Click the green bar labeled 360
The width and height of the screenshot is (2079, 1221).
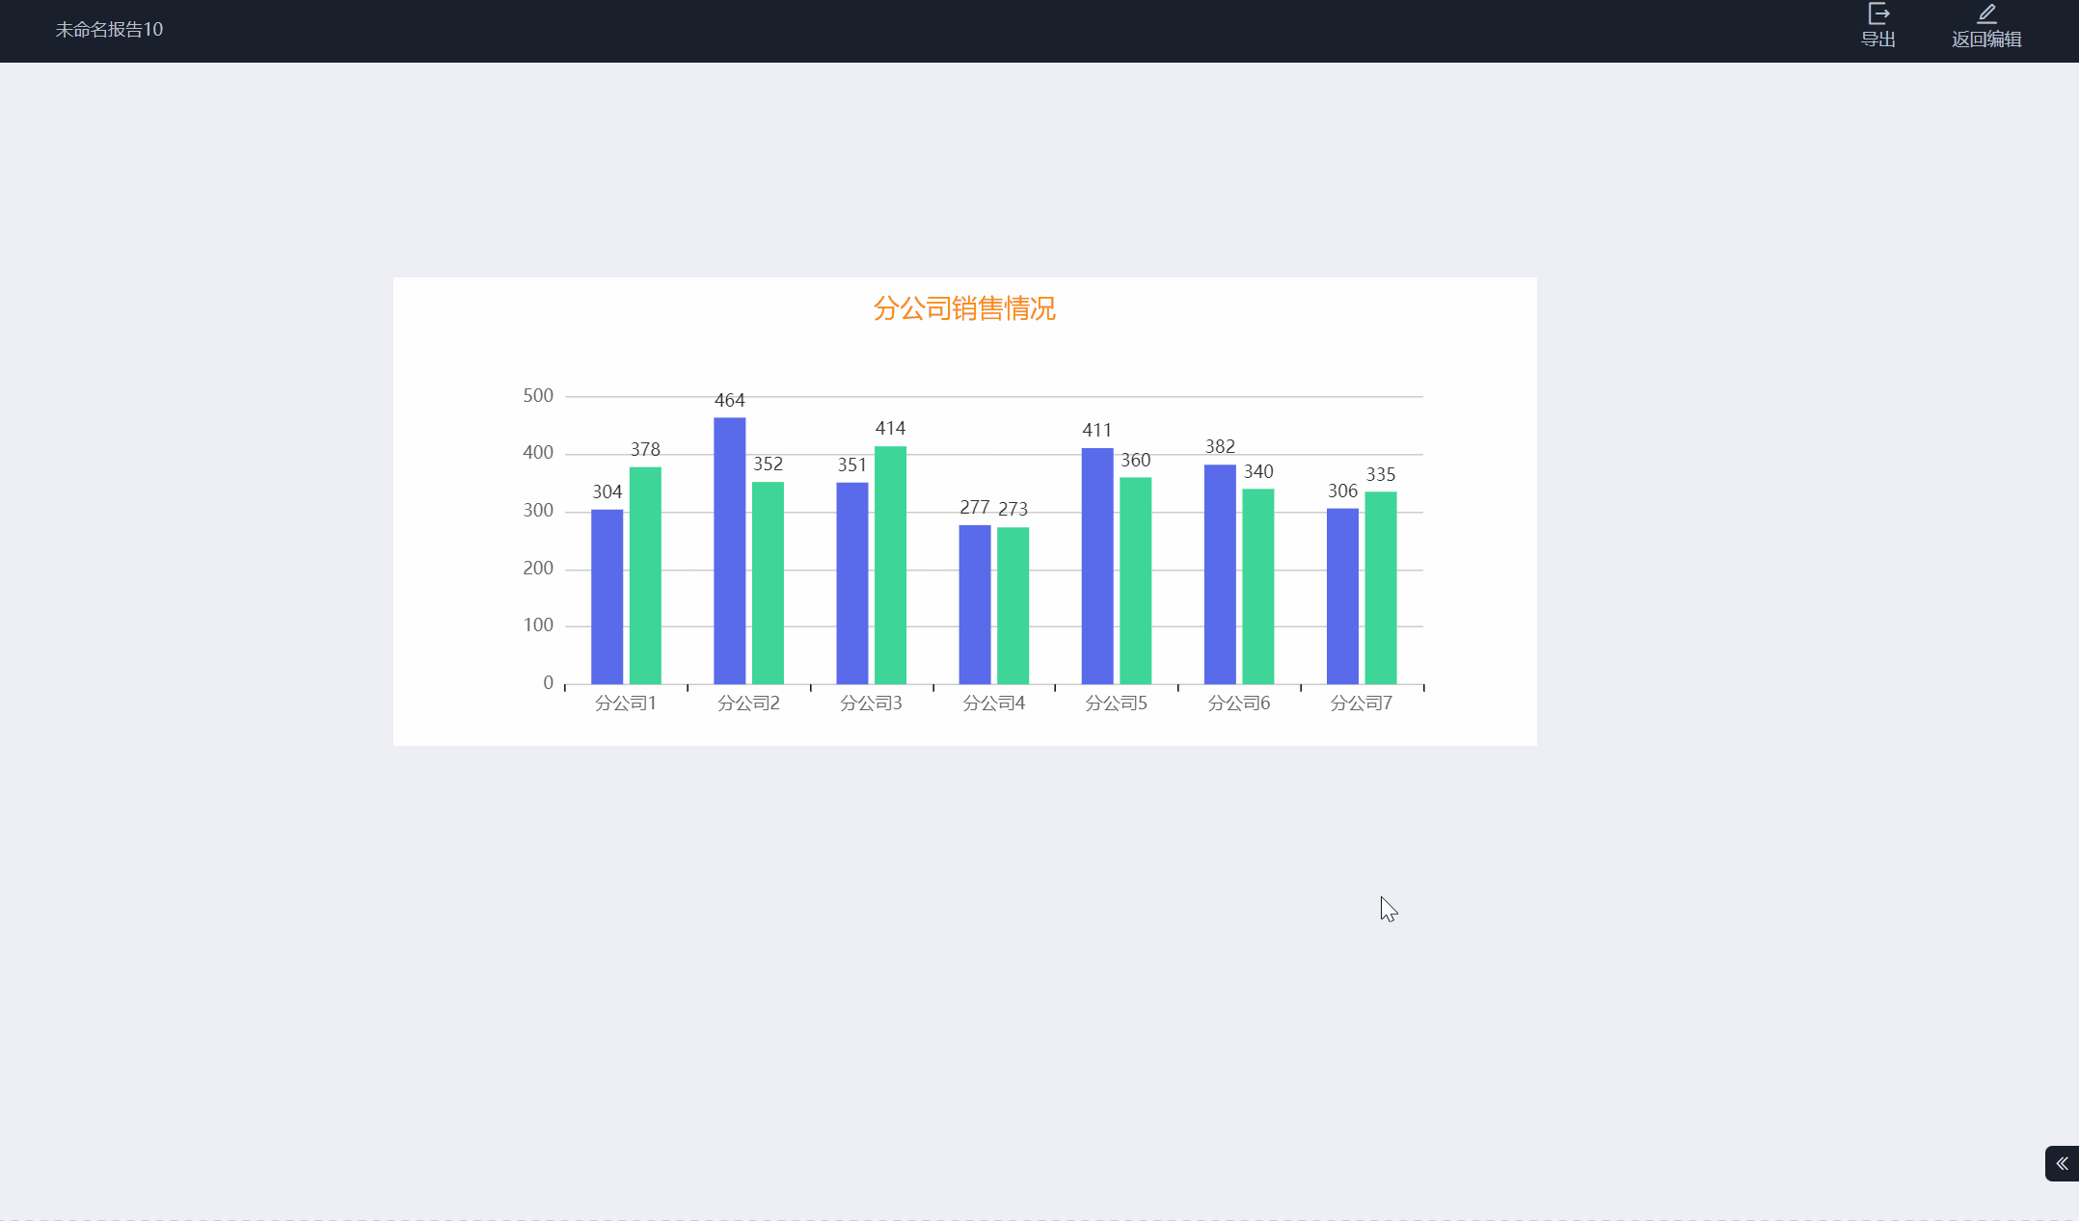pos(1135,580)
